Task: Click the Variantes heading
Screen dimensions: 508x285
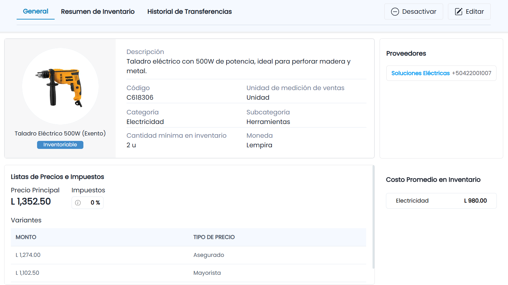Action: tap(26, 220)
